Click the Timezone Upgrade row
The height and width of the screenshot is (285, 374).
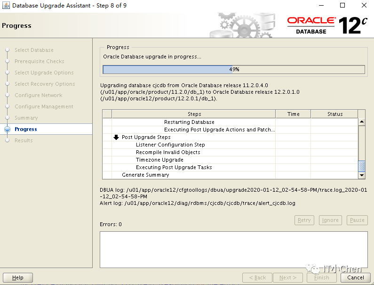click(x=231, y=160)
